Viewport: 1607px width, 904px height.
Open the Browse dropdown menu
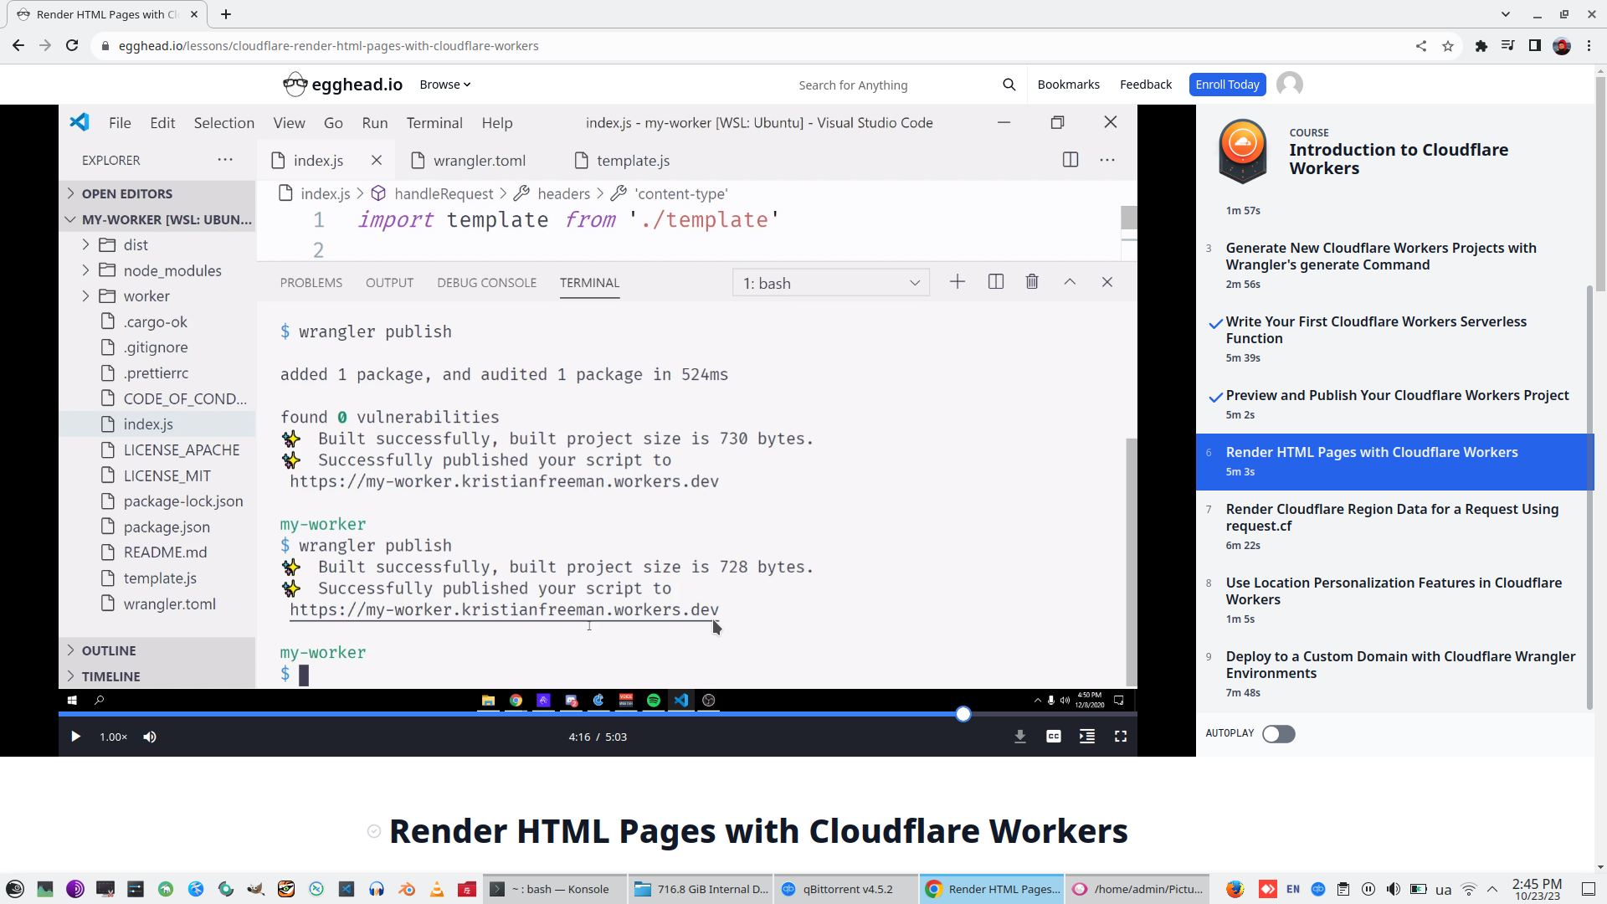click(444, 85)
